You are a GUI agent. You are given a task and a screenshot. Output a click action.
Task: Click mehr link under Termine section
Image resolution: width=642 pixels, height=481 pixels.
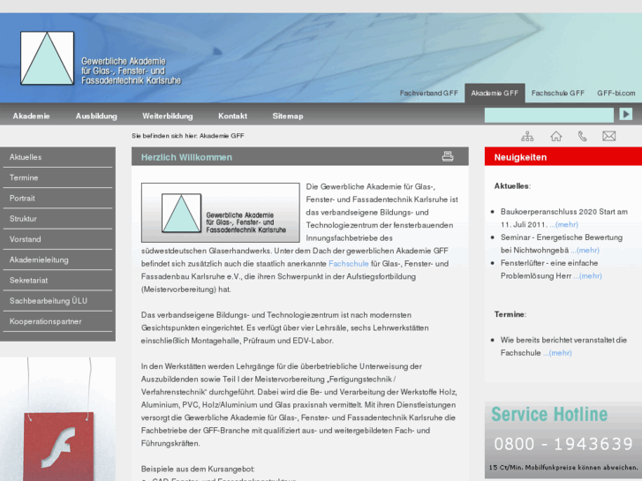557,353
